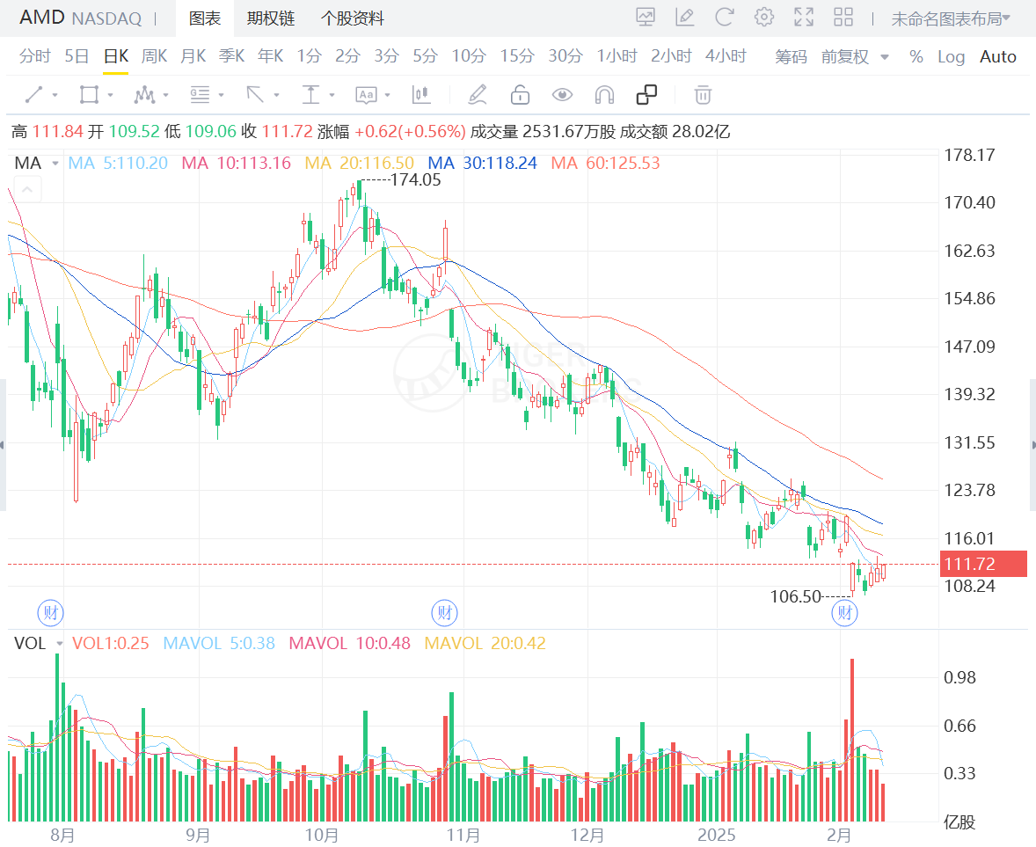
Task: Select the text annotation tool
Action: 366,95
